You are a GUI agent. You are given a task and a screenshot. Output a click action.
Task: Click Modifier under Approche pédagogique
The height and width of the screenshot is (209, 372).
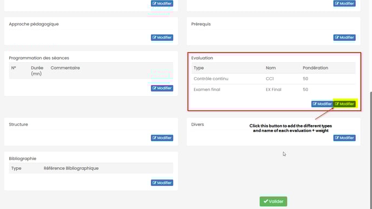[x=162, y=37]
